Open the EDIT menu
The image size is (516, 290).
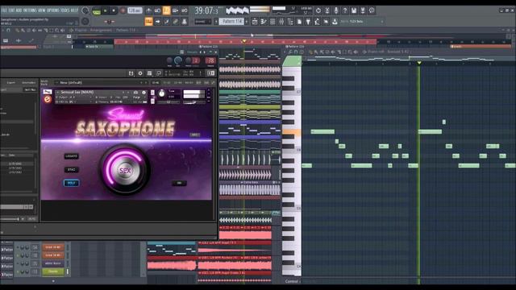click(x=11, y=10)
